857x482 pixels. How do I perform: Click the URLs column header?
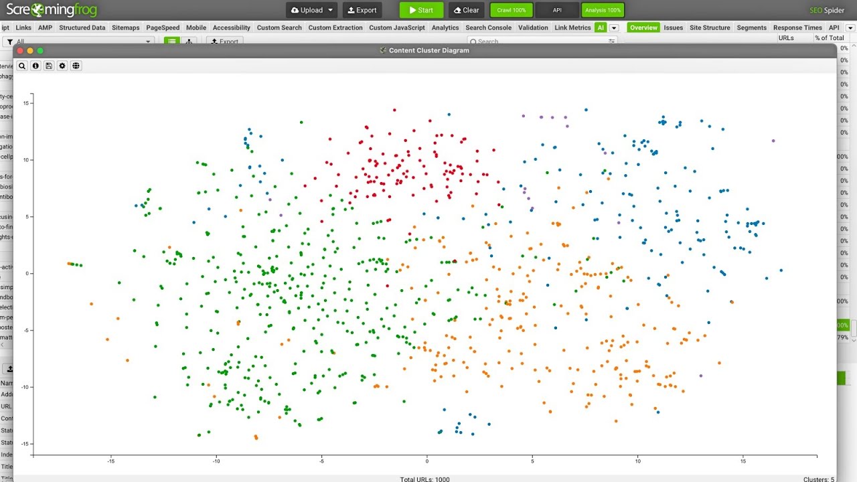pyautogui.click(x=786, y=38)
